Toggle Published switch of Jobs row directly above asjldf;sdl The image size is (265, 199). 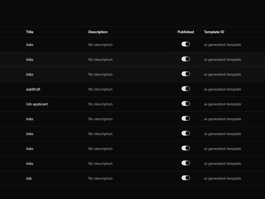tap(185, 74)
